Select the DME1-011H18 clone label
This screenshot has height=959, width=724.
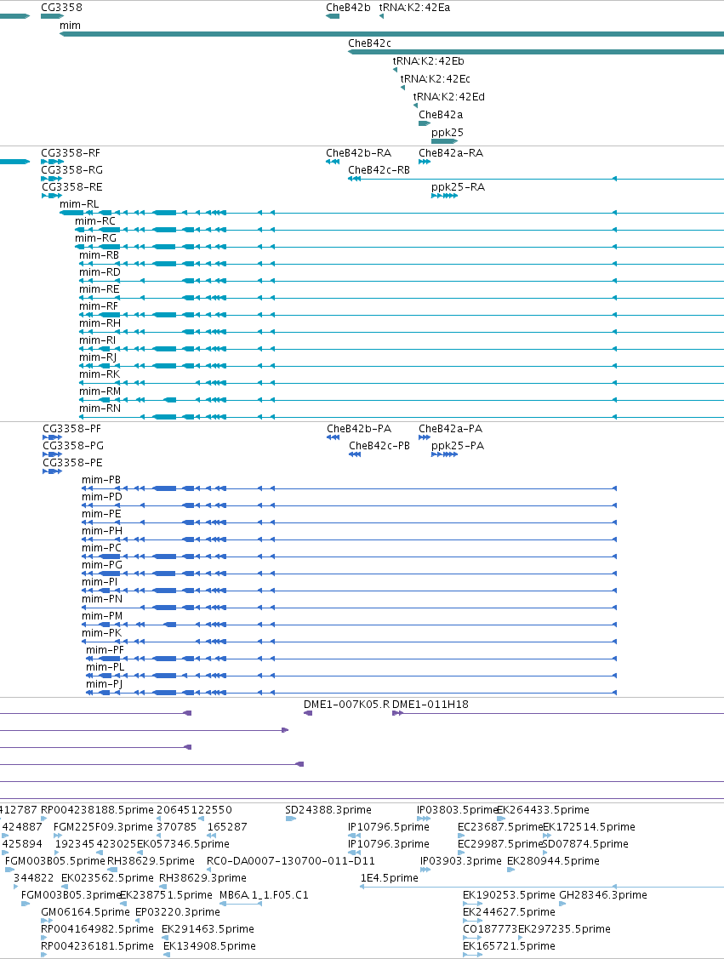[x=430, y=705]
